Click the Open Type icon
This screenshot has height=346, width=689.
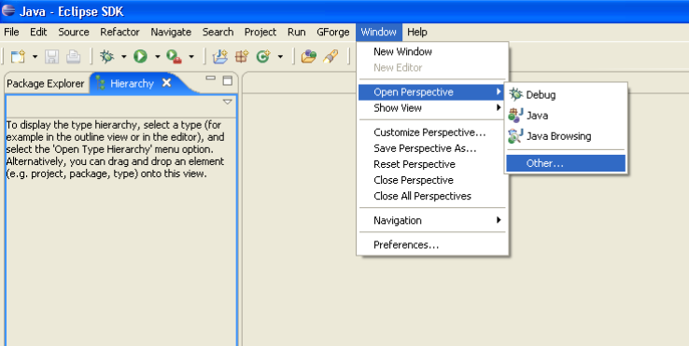[x=309, y=56]
